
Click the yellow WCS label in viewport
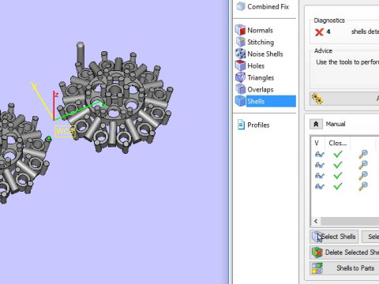click(x=65, y=131)
